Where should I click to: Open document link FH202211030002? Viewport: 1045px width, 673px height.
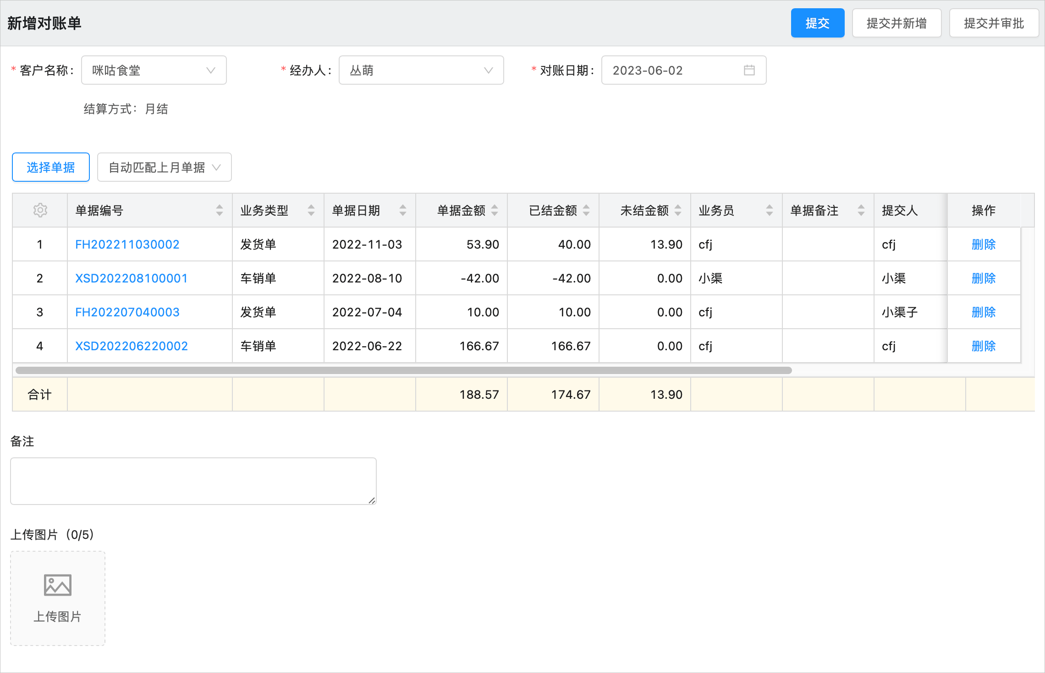(127, 244)
